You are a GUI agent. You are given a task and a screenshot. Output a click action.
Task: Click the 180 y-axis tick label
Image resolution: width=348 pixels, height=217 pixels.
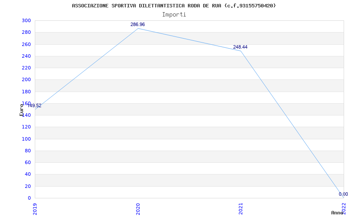click(x=26, y=92)
